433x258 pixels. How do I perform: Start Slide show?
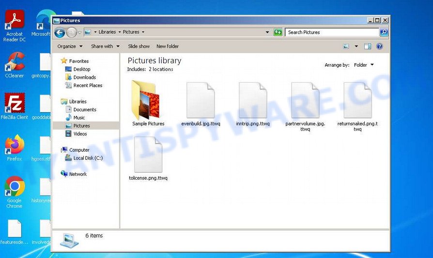coord(139,46)
